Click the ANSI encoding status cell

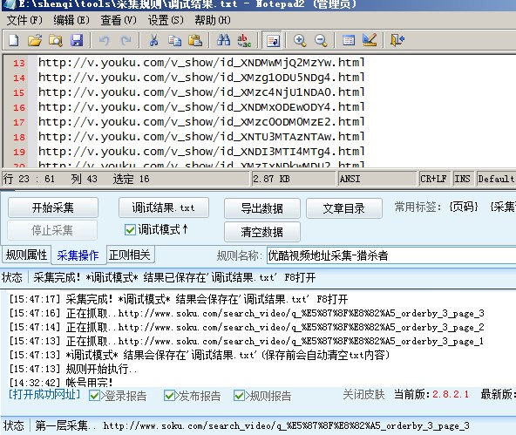pyautogui.click(x=377, y=179)
